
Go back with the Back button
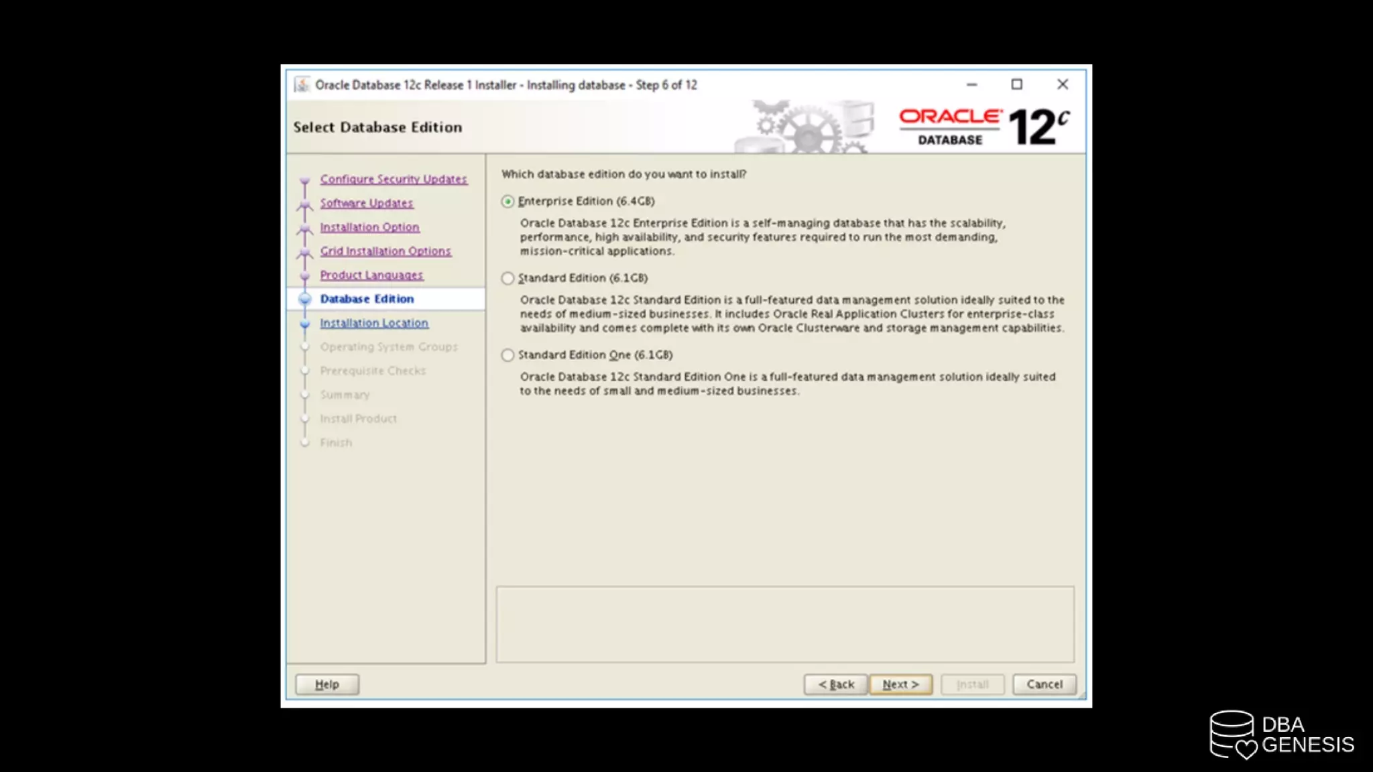[835, 684]
